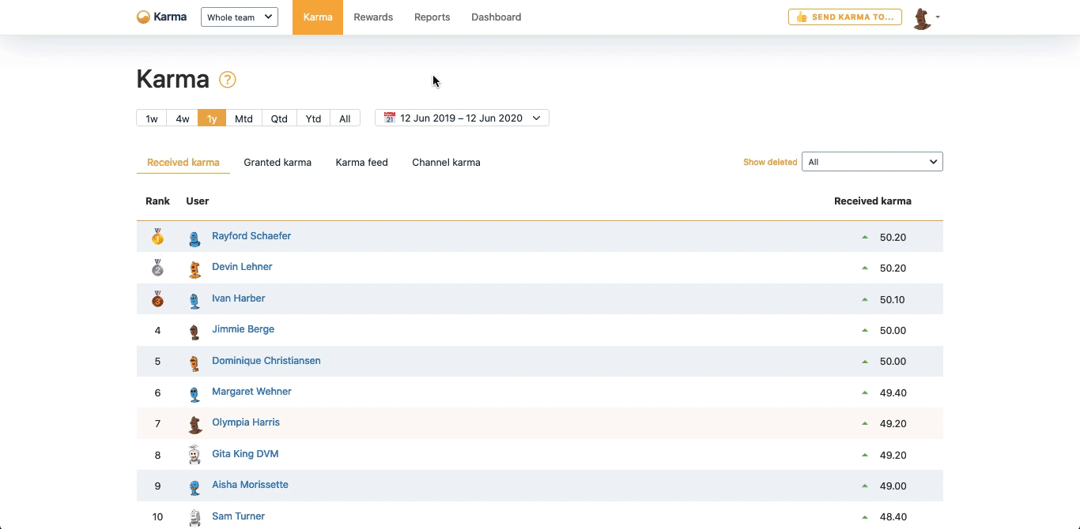Select the 1y time range toggle
The width and height of the screenshot is (1080, 529).
212,118
